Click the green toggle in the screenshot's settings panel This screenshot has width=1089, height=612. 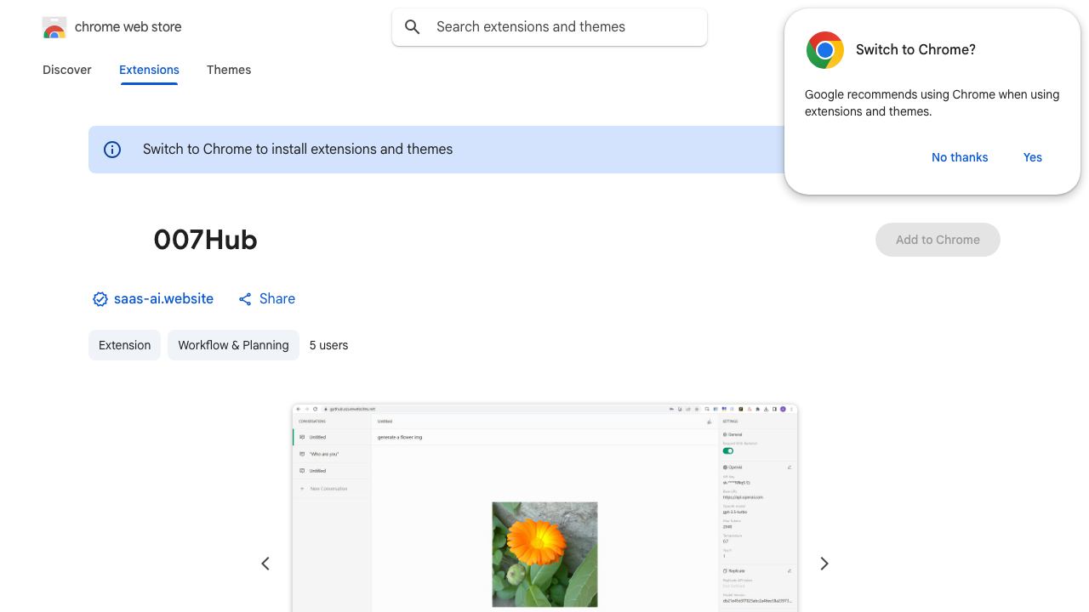click(x=728, y=450)
